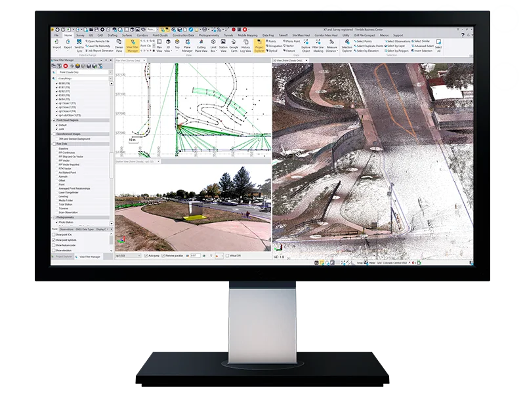Open the View Filter Manager tool
This screenshot has height=404, width=525.
point(132,45)
